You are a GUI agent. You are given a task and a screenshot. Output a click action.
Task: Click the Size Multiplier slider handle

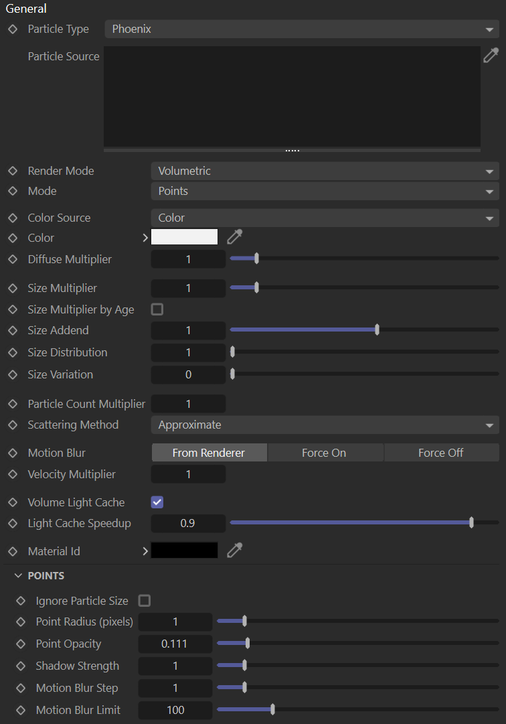(x=256, y=287)
